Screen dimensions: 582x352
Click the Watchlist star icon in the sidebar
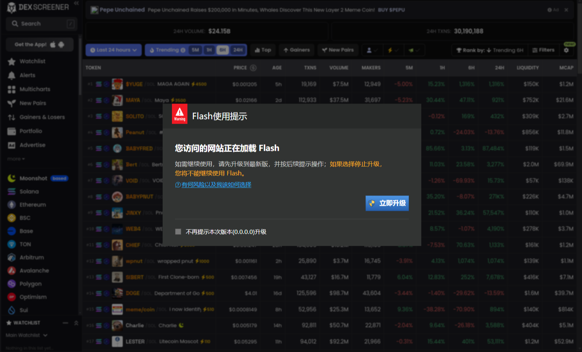(x=12, y=61)
